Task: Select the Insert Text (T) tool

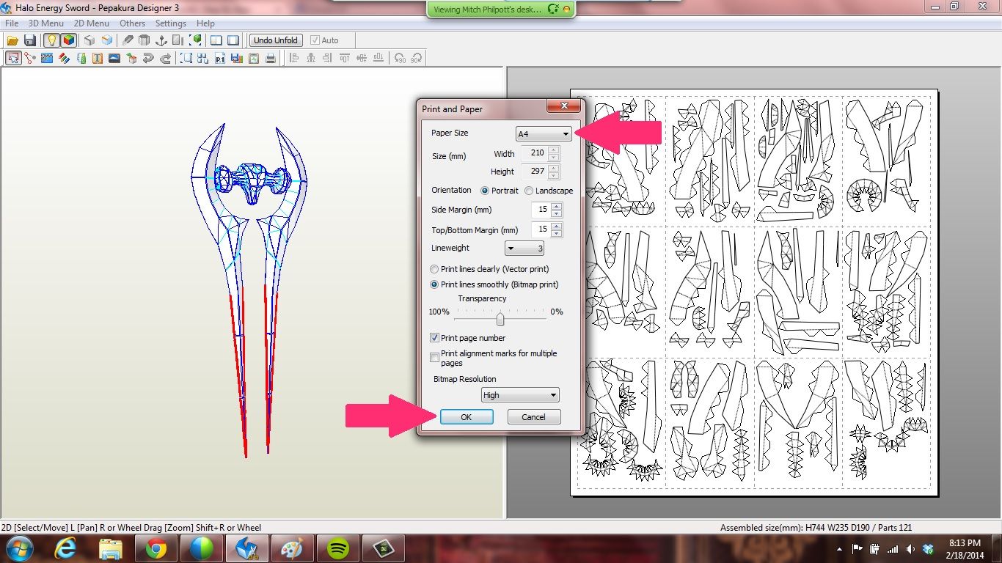Action: click(98, 57)
